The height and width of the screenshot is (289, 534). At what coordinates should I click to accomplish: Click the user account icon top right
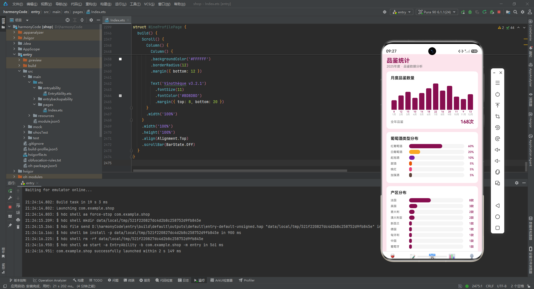click(x=530, y=12)
